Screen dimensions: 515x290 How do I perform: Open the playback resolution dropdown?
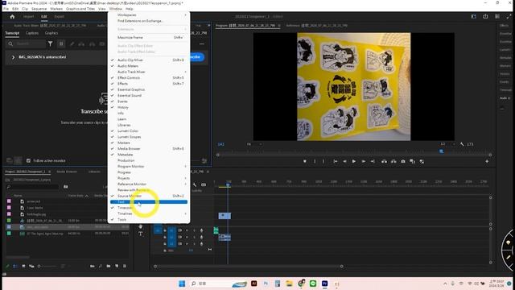447,144
